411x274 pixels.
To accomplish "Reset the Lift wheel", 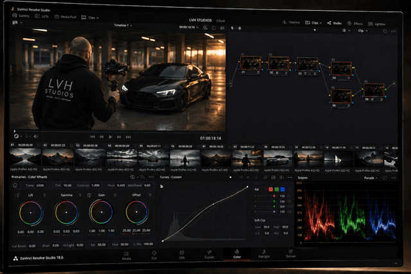I will [x=44, y=195].
